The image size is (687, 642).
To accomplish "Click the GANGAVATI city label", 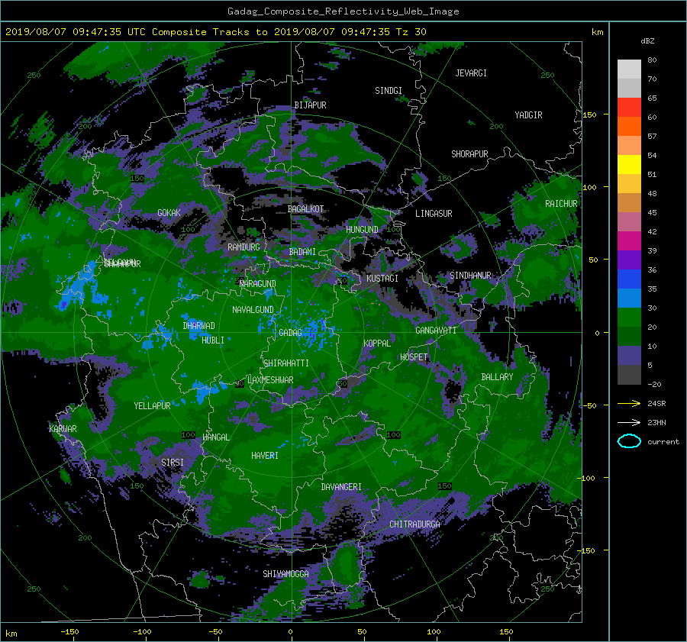I will (436, 331).
